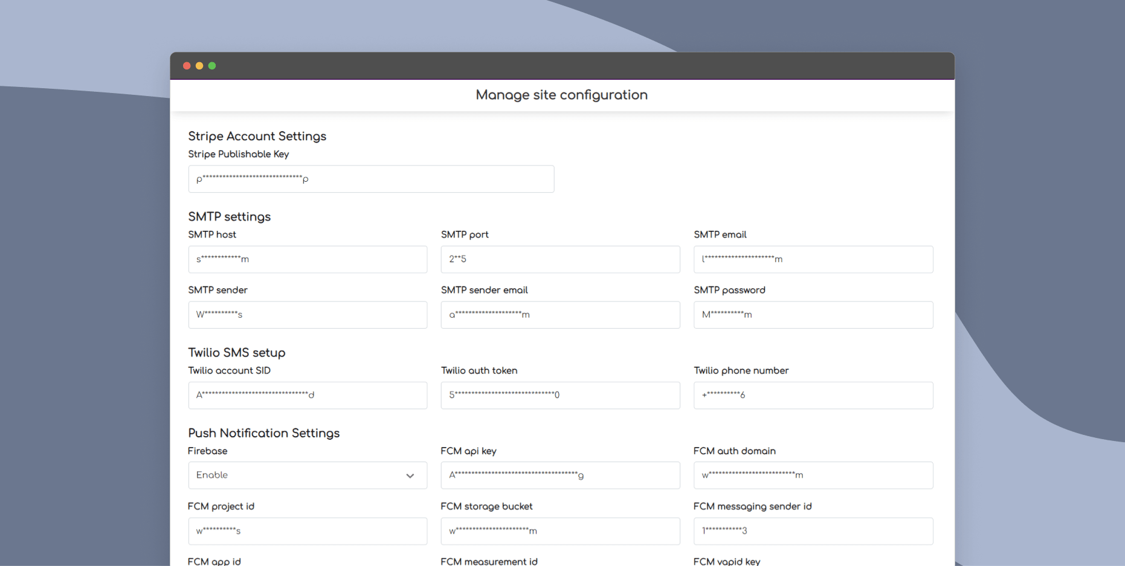Click the Firebase label
Viewport: 1125px width, 566px height.
[x=207, y=451]
